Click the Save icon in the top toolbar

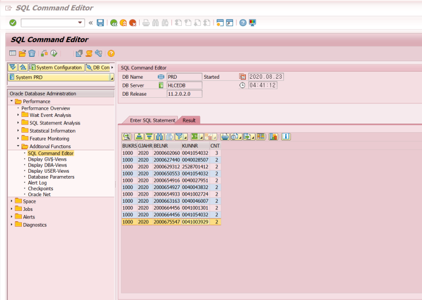click(x=100, y=23)
